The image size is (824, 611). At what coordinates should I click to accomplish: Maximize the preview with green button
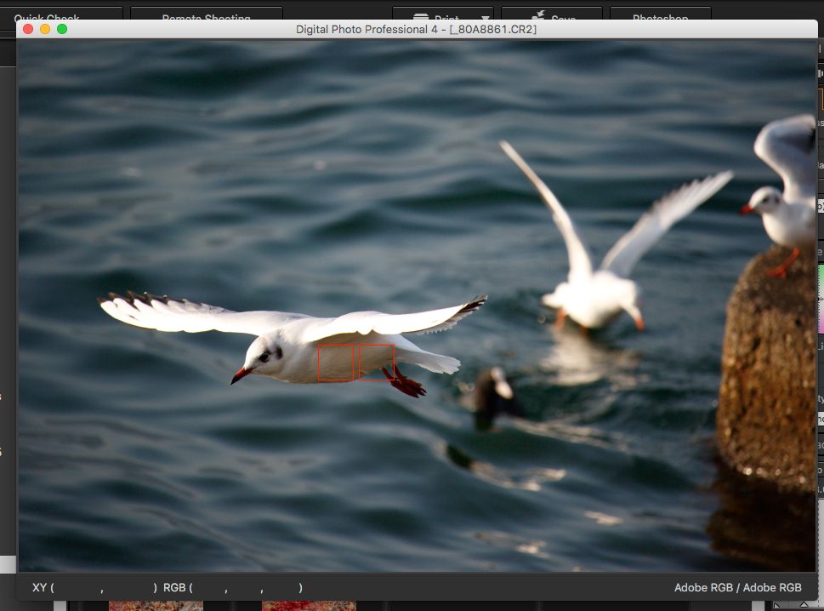point(62,29)
